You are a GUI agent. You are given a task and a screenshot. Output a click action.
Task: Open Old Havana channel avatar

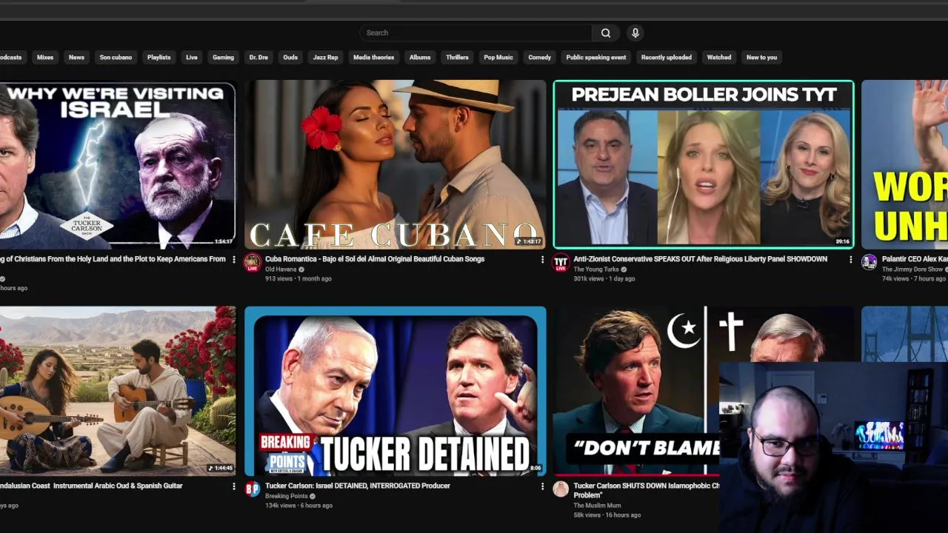[x=253, y=262]
